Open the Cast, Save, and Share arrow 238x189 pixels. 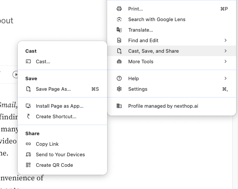(x=226, y=51)
